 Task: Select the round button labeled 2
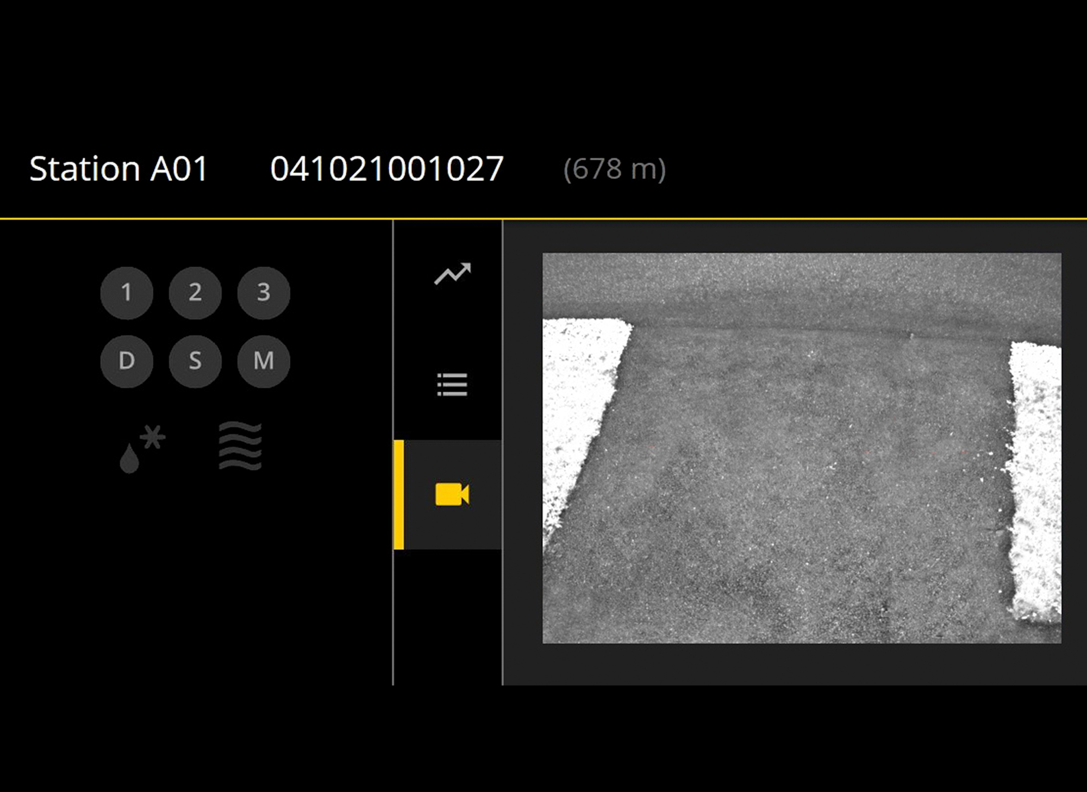195,293
